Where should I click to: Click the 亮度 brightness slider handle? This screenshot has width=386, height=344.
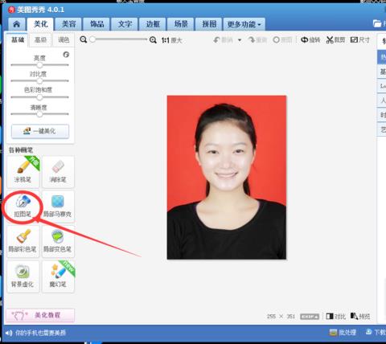tap(39, 65)
